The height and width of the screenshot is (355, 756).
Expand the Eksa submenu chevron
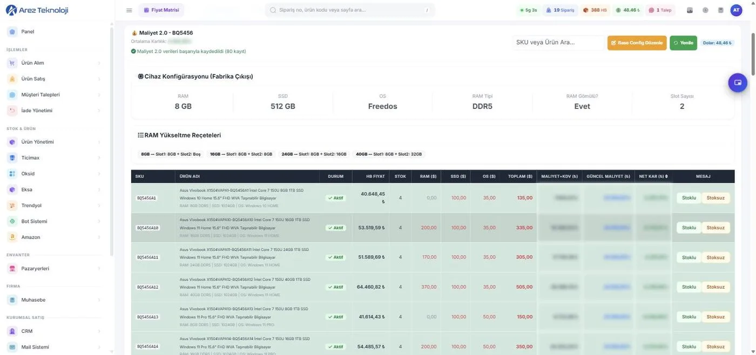click(x=99, y=190)
